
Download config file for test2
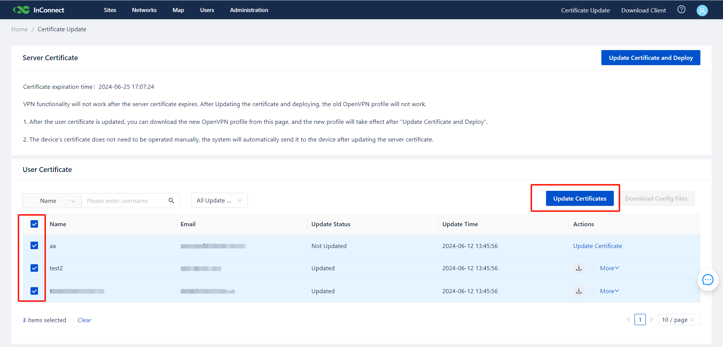[x=579, y=268]
